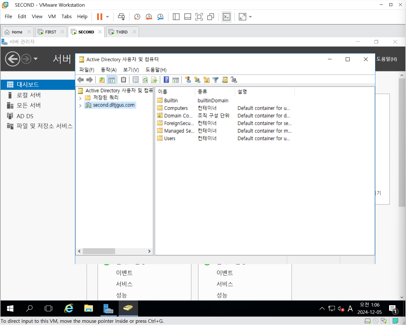Revert to snapshot with the clock-arrow icon
The width and height of the screenshot is (406, 325).
(149, 17)
